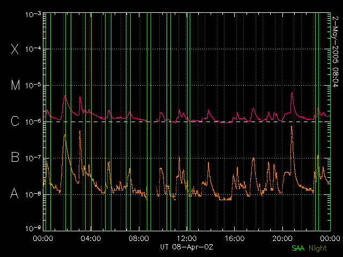The image size is (343, 257).
Task: Click the pink curve peak near 01:45
Action: (x=65, y=96)
